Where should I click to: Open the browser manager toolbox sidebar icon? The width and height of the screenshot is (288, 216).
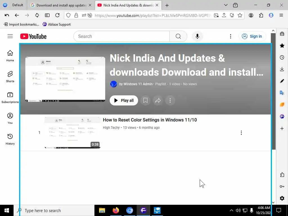pyautogui.click(x=282, y=34)
